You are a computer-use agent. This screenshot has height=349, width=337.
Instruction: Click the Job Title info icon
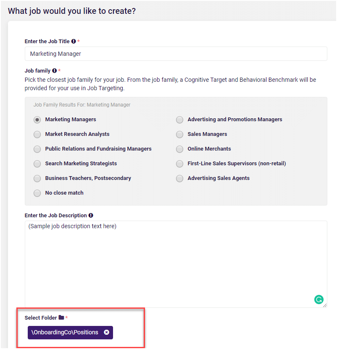coord(74,41)
